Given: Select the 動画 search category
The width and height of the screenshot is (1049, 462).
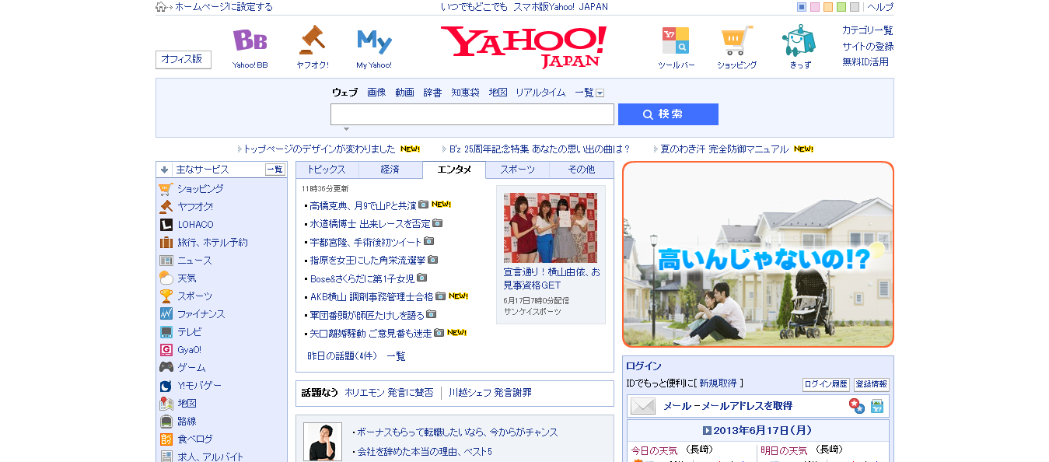Looking at the screenshot, I should tap(404, 93).
